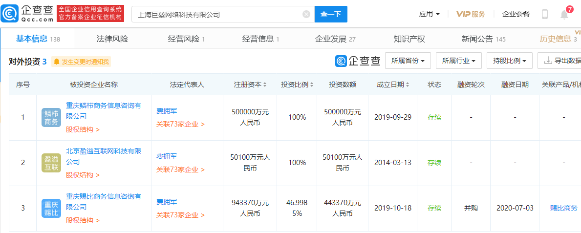Viewport: 581px width, 233px height.
Task: Click the 并购 financing round cell
Action: click(x=471, y=208)
